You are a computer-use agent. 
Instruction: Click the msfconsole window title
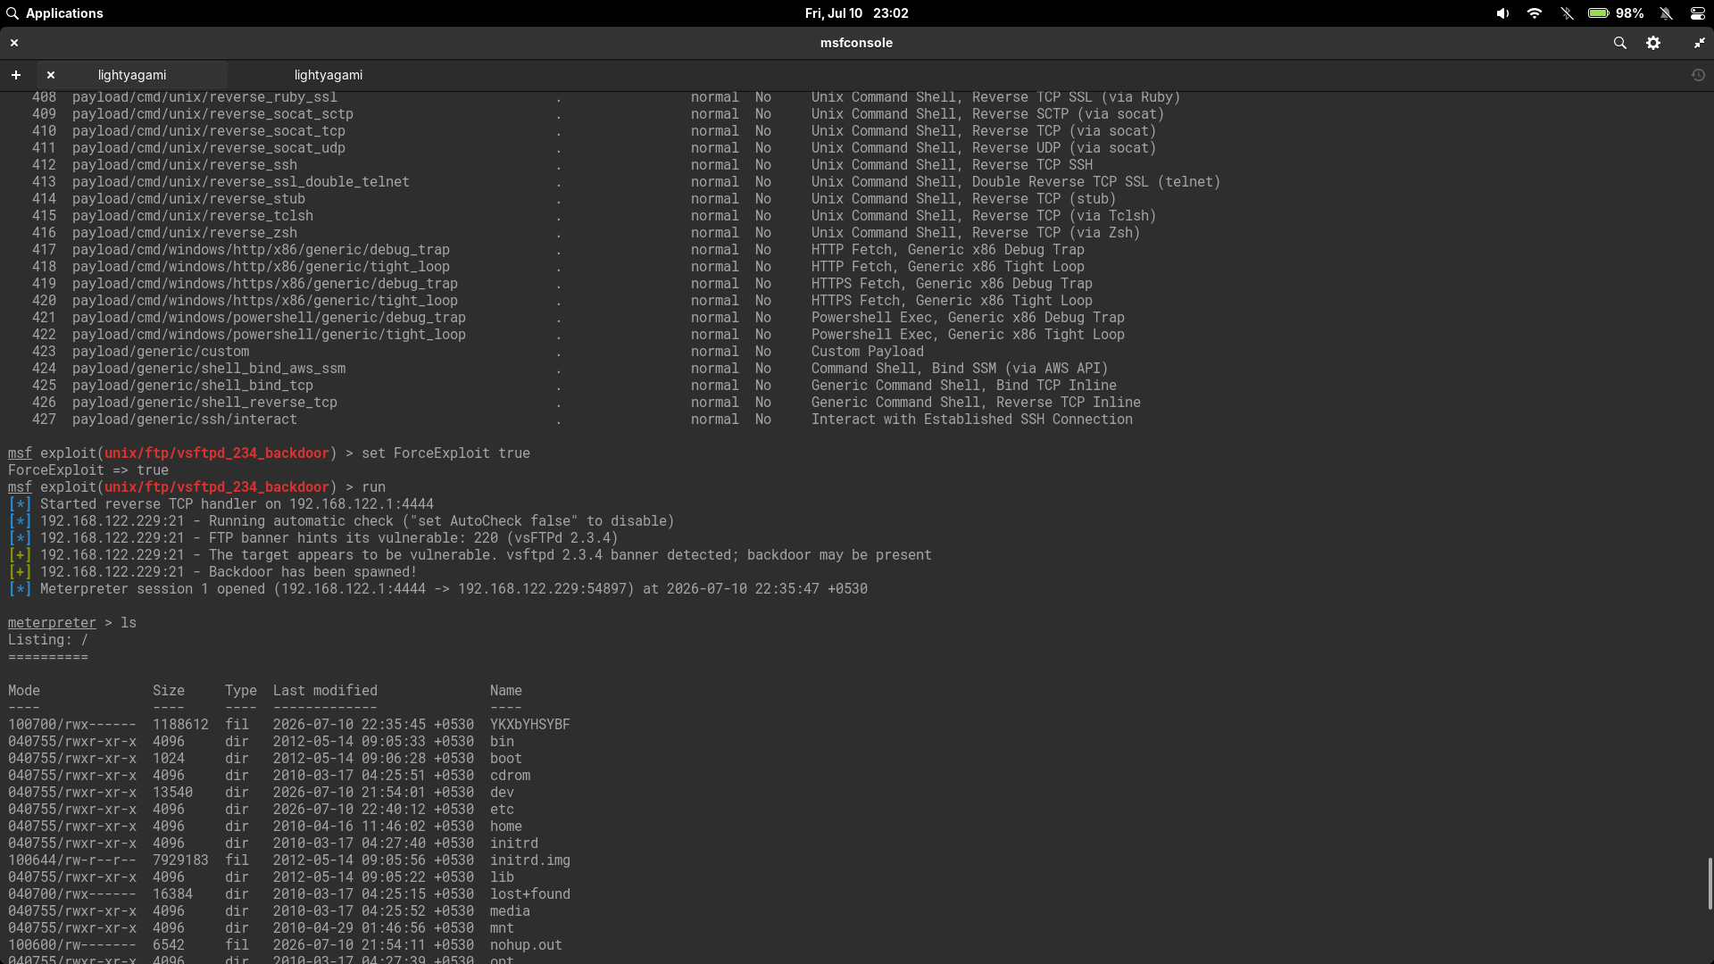click(x=856, y=43)
